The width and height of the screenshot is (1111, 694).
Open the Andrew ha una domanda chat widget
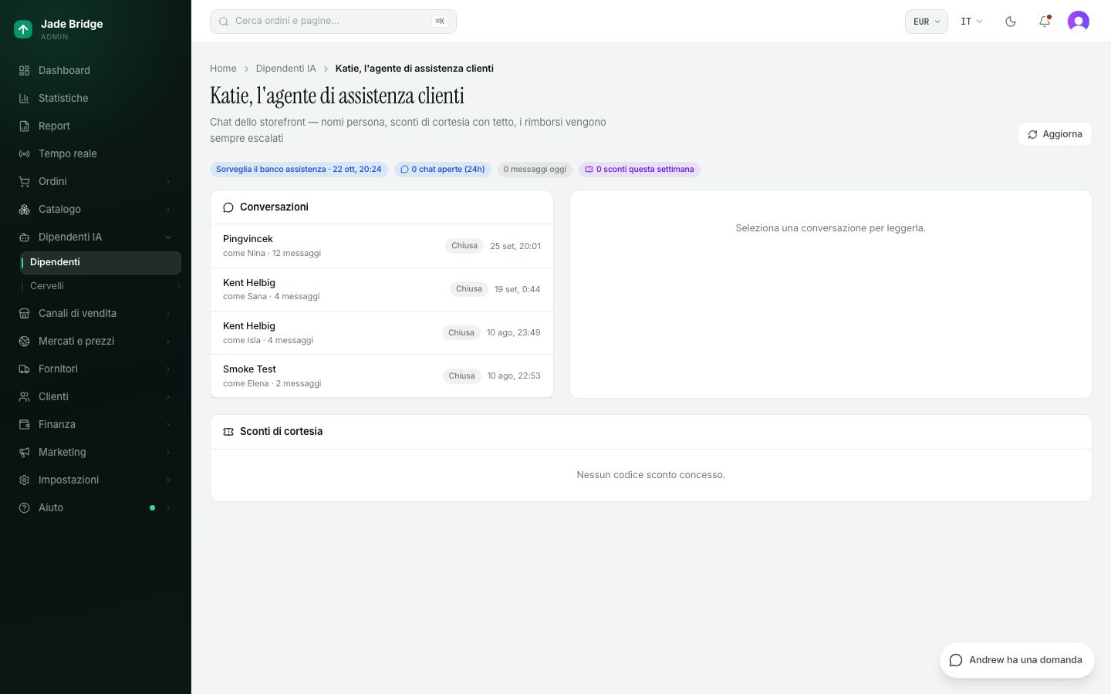1017,660
